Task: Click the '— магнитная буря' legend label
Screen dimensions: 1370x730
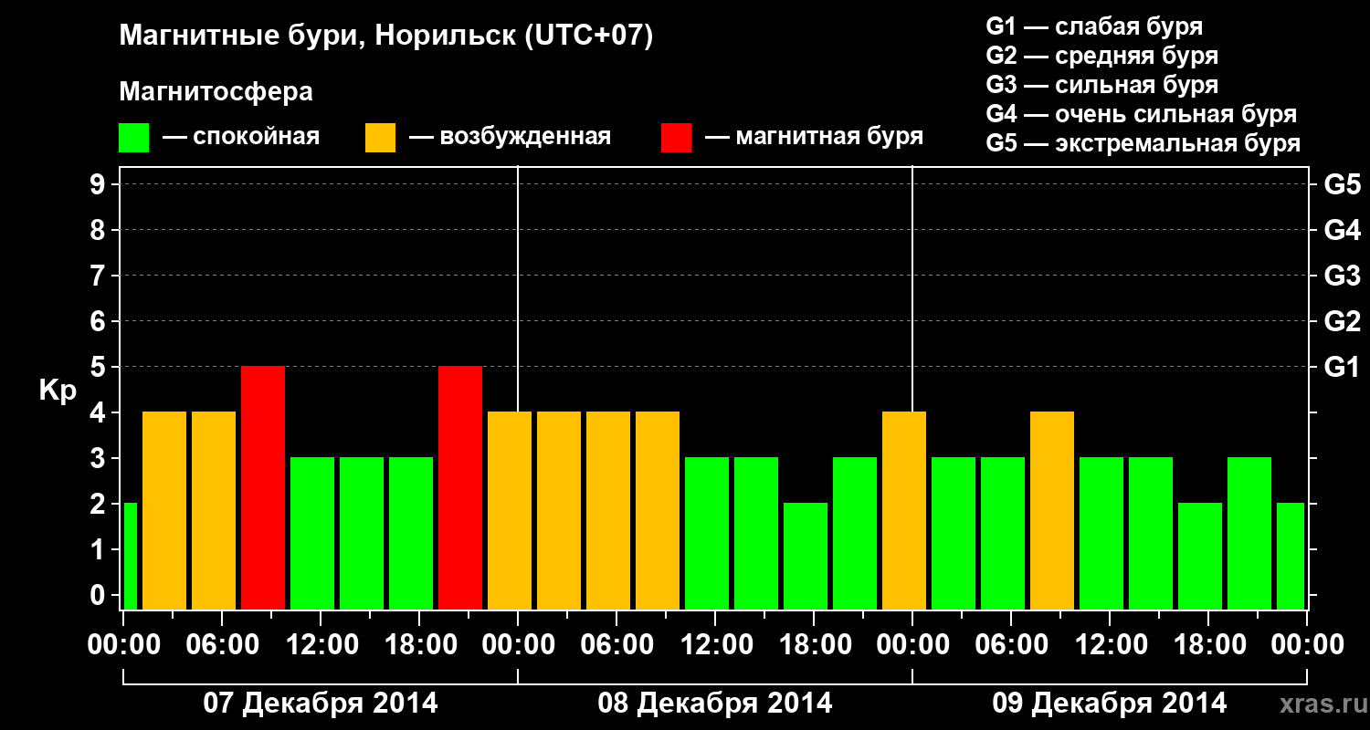Action: (x=814, y=137)
